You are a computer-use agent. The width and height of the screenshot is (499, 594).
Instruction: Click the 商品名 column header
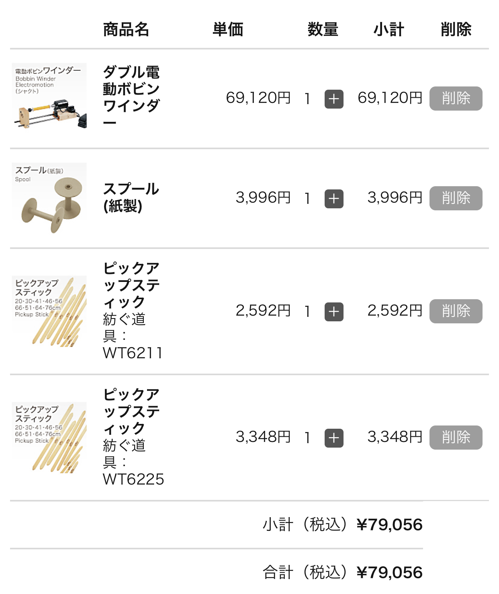[x=126, y=29]
